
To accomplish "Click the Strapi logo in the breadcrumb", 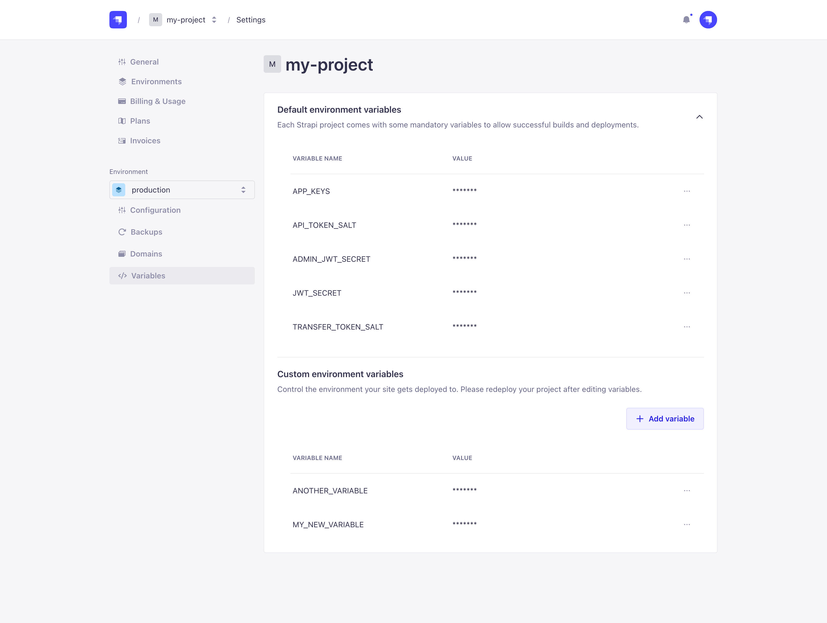I will tap(118, 19).
